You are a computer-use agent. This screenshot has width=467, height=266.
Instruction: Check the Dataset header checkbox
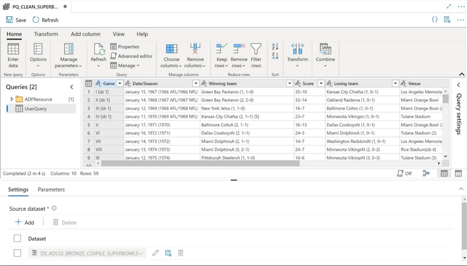[x=17, y=239]
